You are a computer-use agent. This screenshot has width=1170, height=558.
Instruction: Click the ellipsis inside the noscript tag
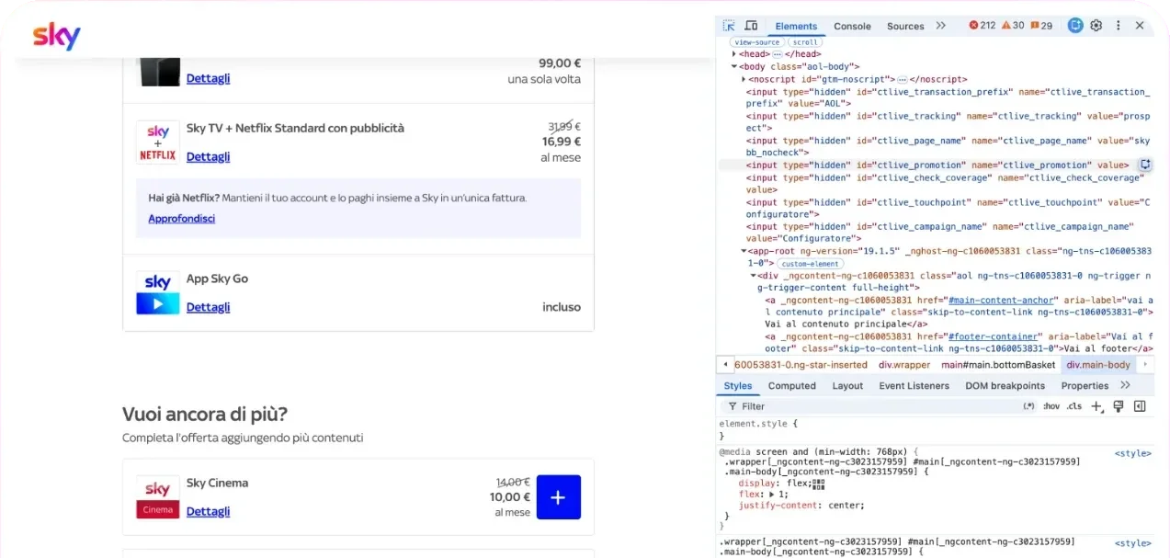(x=902, y=80)
